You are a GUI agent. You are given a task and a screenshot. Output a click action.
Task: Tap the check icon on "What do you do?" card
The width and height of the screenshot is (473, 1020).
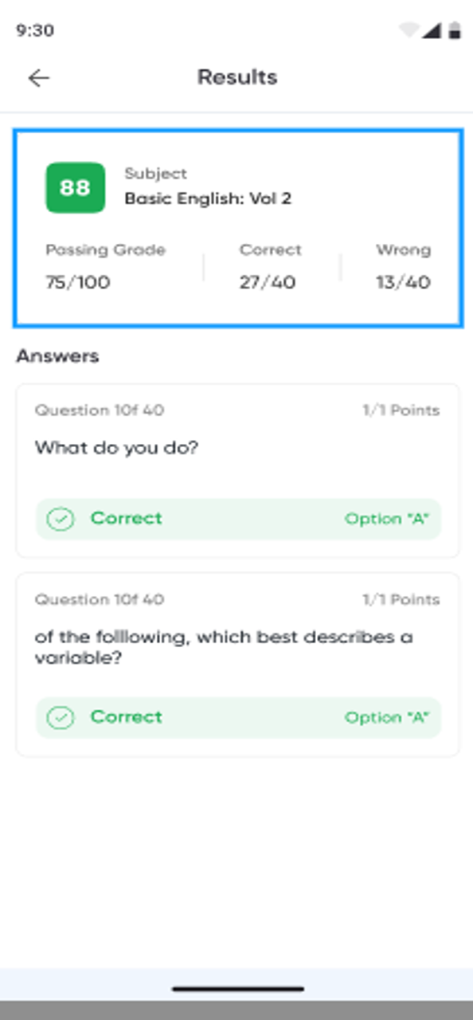click(x=60, y=520)
